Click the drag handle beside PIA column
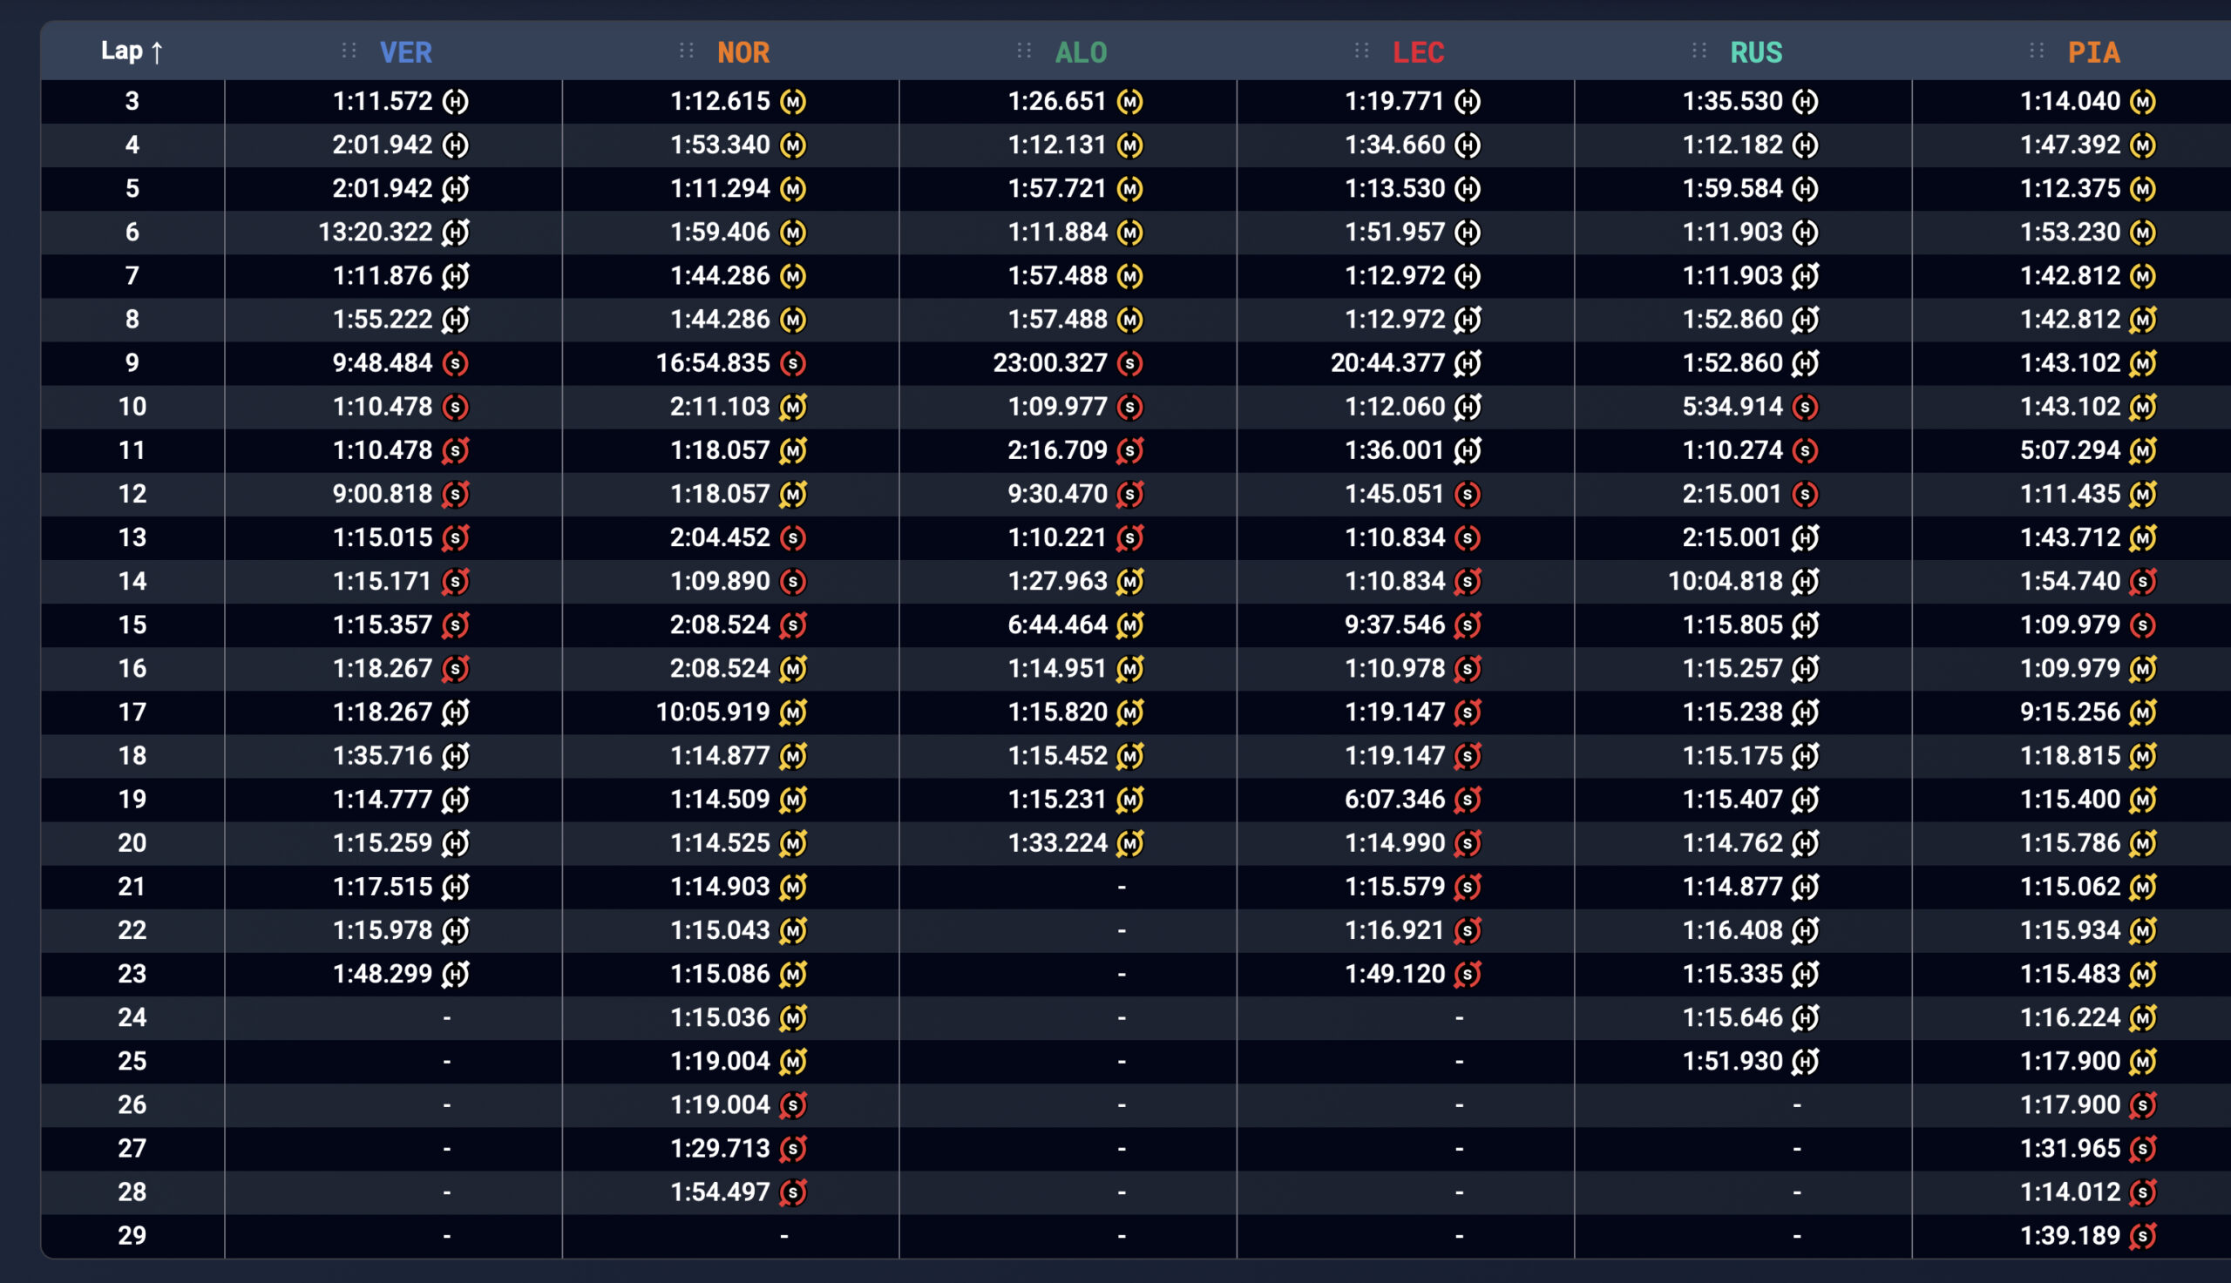The image size is (2231, 1283). click(x=2037, y=51)
